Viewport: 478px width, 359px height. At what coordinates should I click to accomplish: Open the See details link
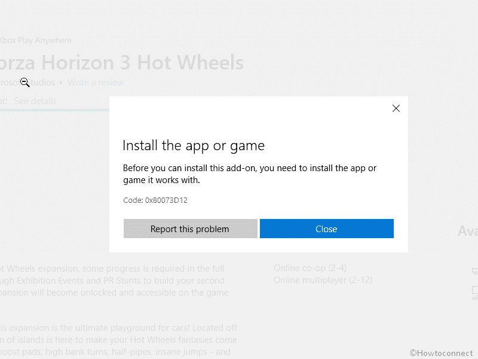[35, 101]
